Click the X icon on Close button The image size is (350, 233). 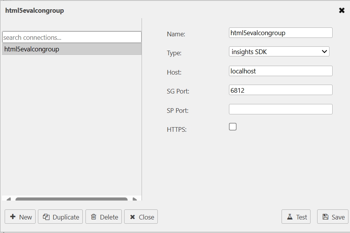pos(132,217)
